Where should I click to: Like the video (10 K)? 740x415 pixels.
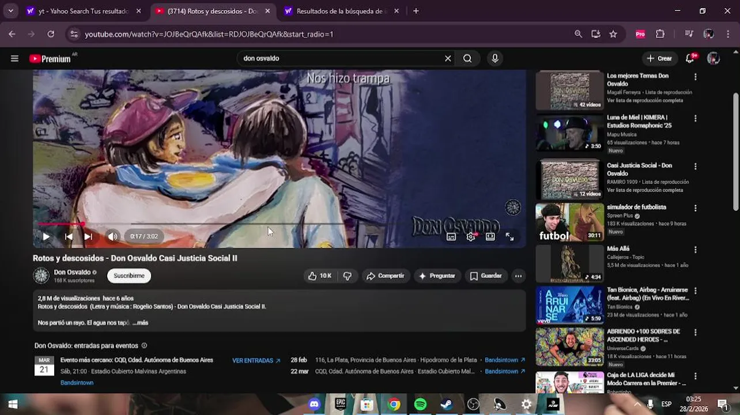click(319, 276)
